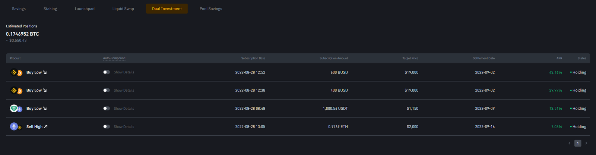The height and width of the screenshot is (155, 596).
Task: Expand Show Details for the 600 BUSD row
Action: click(124, 72)
